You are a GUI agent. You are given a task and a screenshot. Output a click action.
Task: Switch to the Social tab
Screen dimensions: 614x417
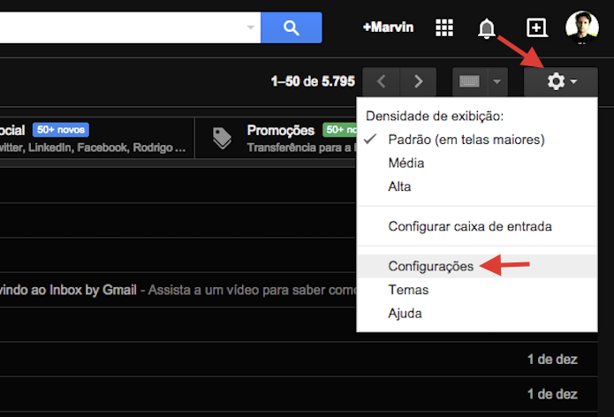[96, 138]
